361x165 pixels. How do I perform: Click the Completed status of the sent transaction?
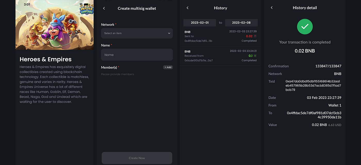(x=249, y=41)
